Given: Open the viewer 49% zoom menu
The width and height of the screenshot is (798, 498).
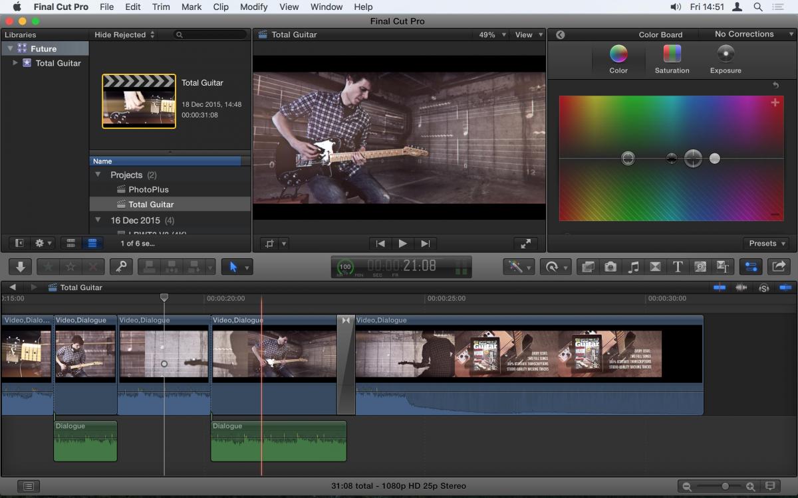Looking at the screenshot, I should click(493, 35).
